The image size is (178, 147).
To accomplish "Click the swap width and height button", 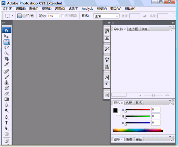I will tap(144, 16).
